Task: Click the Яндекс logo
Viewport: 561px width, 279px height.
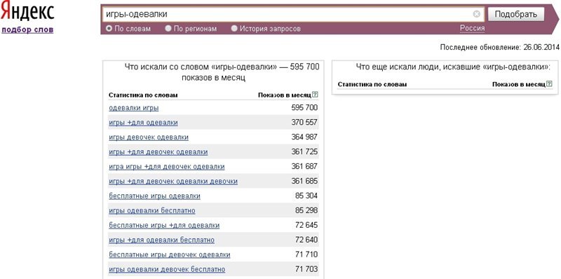Action: (27, 13)
